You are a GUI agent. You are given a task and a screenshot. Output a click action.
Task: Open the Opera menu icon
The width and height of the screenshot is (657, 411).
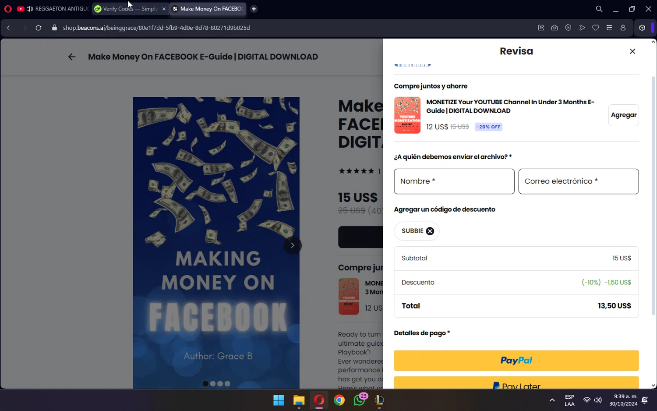tap(8, 9)
